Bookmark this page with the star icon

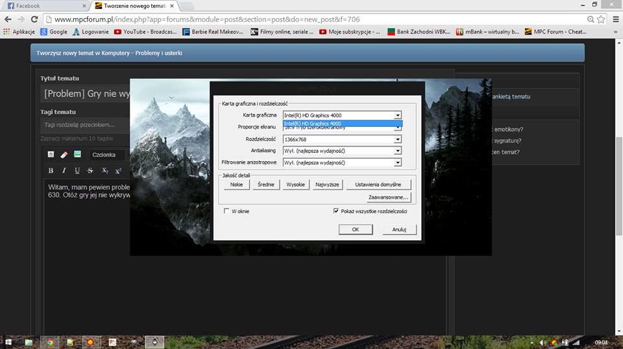(601, 19)
